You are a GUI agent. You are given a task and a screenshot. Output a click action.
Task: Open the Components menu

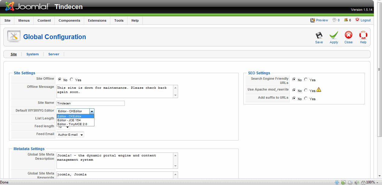(69, 20)
